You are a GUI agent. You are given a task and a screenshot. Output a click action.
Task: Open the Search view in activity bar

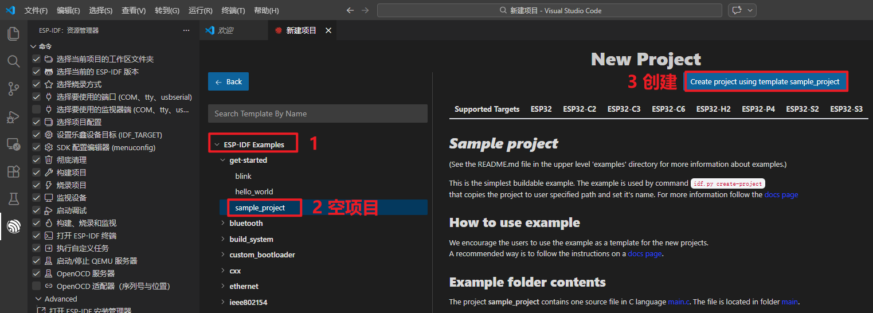coord(13,61)
